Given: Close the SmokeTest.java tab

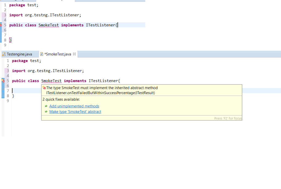Looking at the screenshot, I should tap(74, 54).
